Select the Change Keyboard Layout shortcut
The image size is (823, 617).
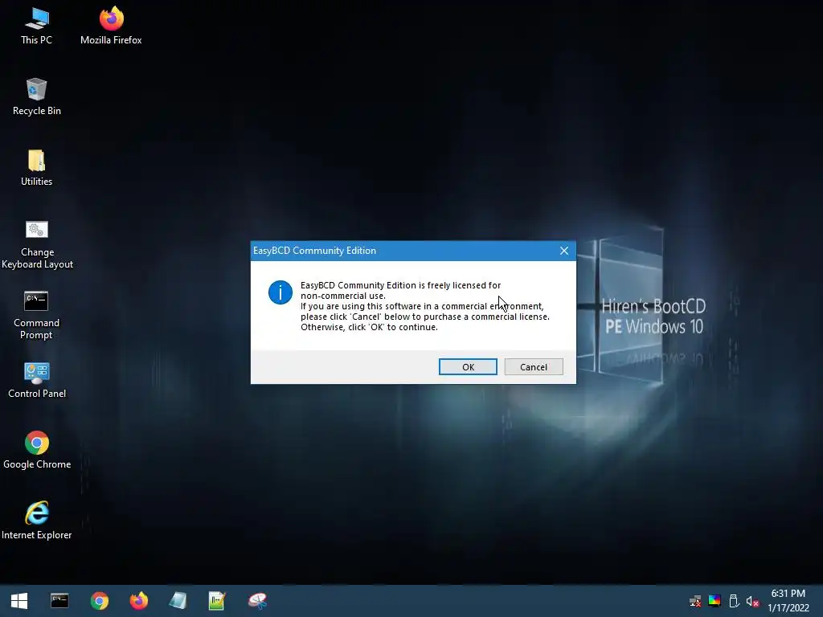click(37, 245)
